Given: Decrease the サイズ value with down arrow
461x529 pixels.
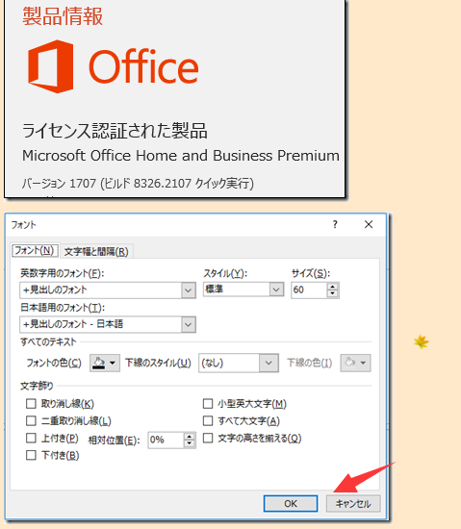Looking at the screenshot, I should pos(333,293).
